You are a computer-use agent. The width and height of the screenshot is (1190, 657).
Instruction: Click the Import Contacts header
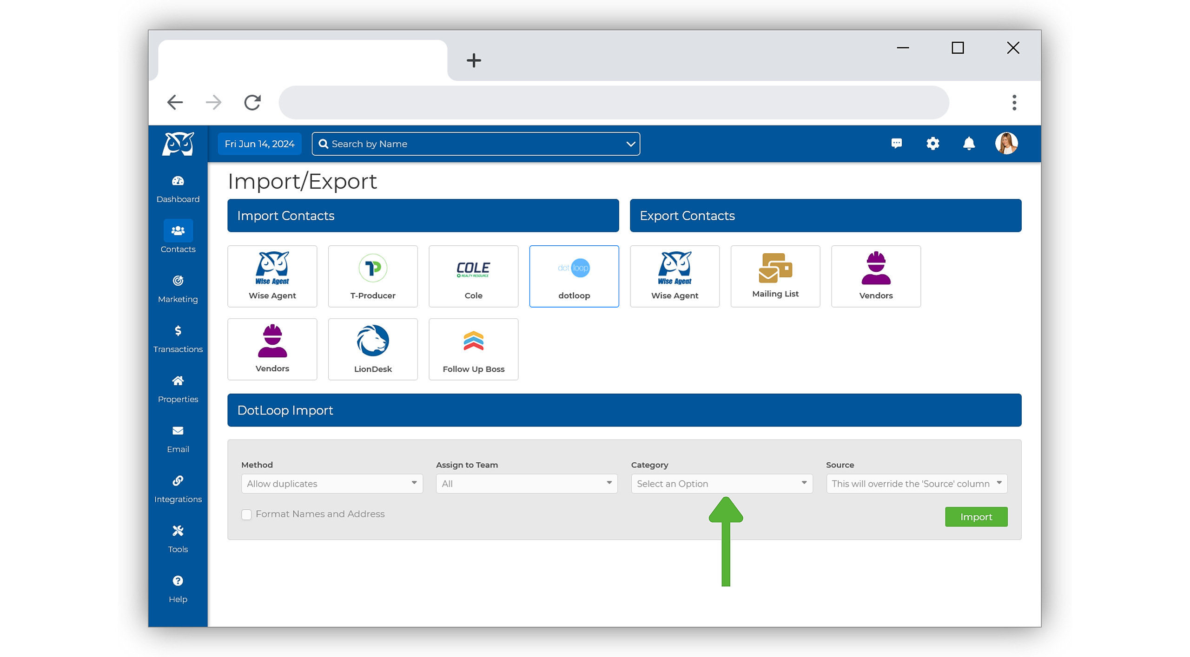pos(423,216)
